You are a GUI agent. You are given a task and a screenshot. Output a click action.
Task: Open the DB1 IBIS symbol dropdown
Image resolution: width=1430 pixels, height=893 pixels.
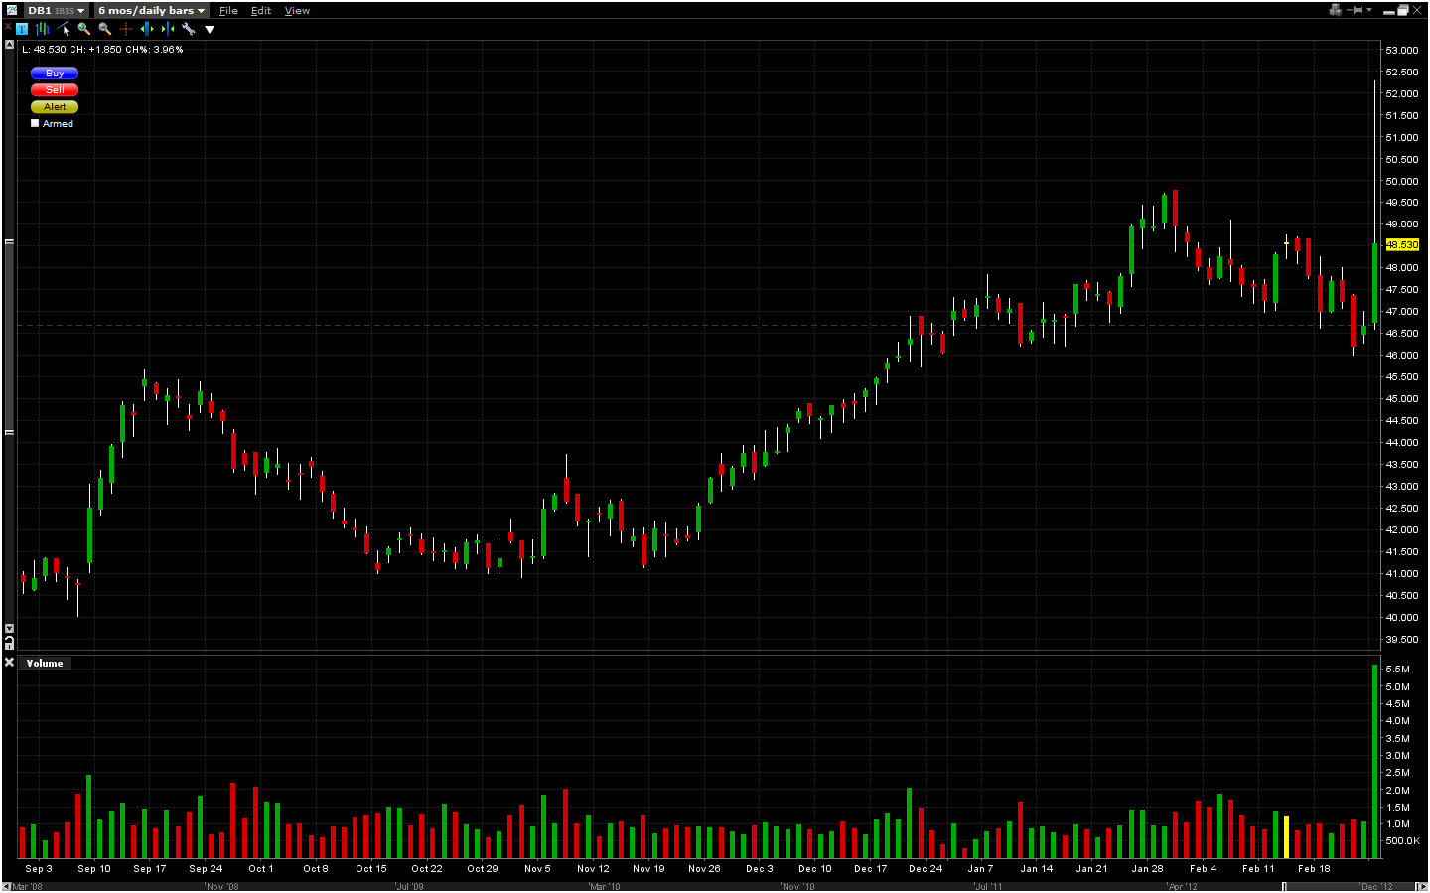click(x=56, y=10)
